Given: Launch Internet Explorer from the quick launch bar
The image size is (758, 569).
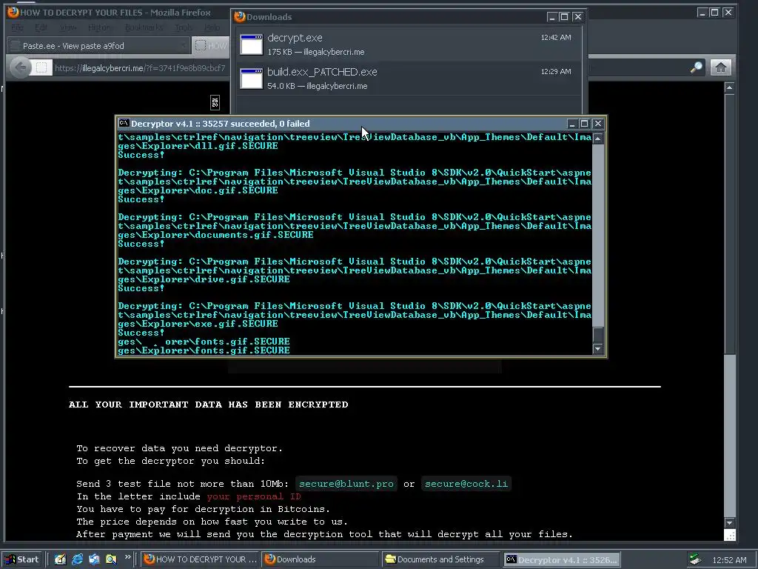Looking at the screenshot, I should (77, 559).
